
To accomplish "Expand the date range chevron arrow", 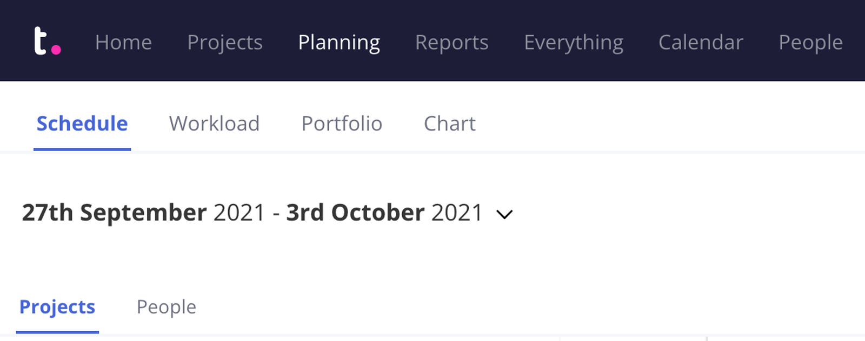I will (504, 214).
